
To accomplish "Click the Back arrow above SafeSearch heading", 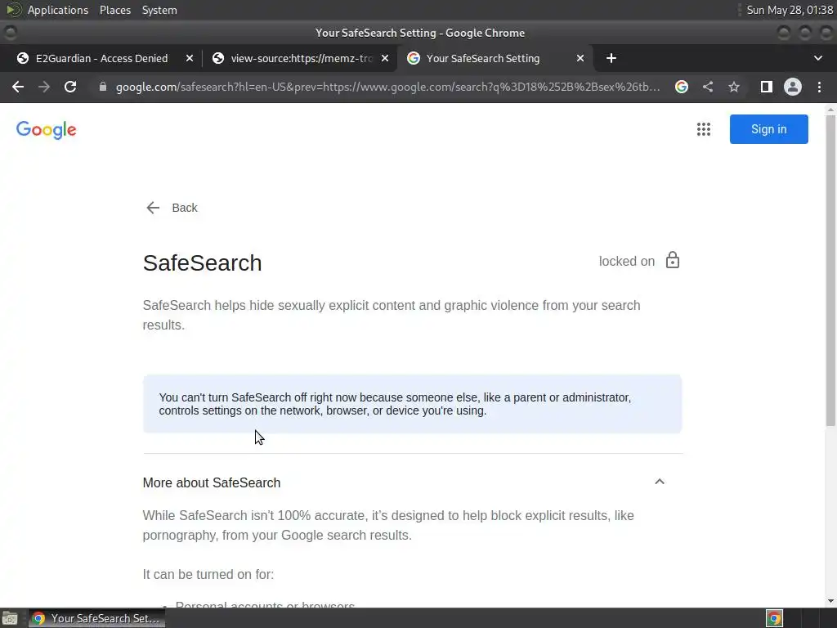I will tap(153, 208).
